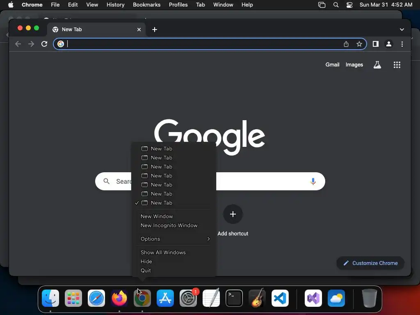Select the checked New Tab window entry
The width and height of the screenshot is (420, 315).
[x=173, y=203]
